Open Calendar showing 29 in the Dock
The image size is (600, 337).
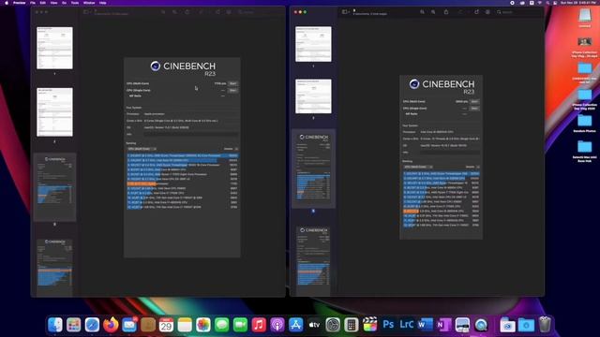(x=166, y=325)
